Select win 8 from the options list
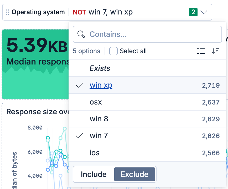228x189 pixels. [99, 119]
